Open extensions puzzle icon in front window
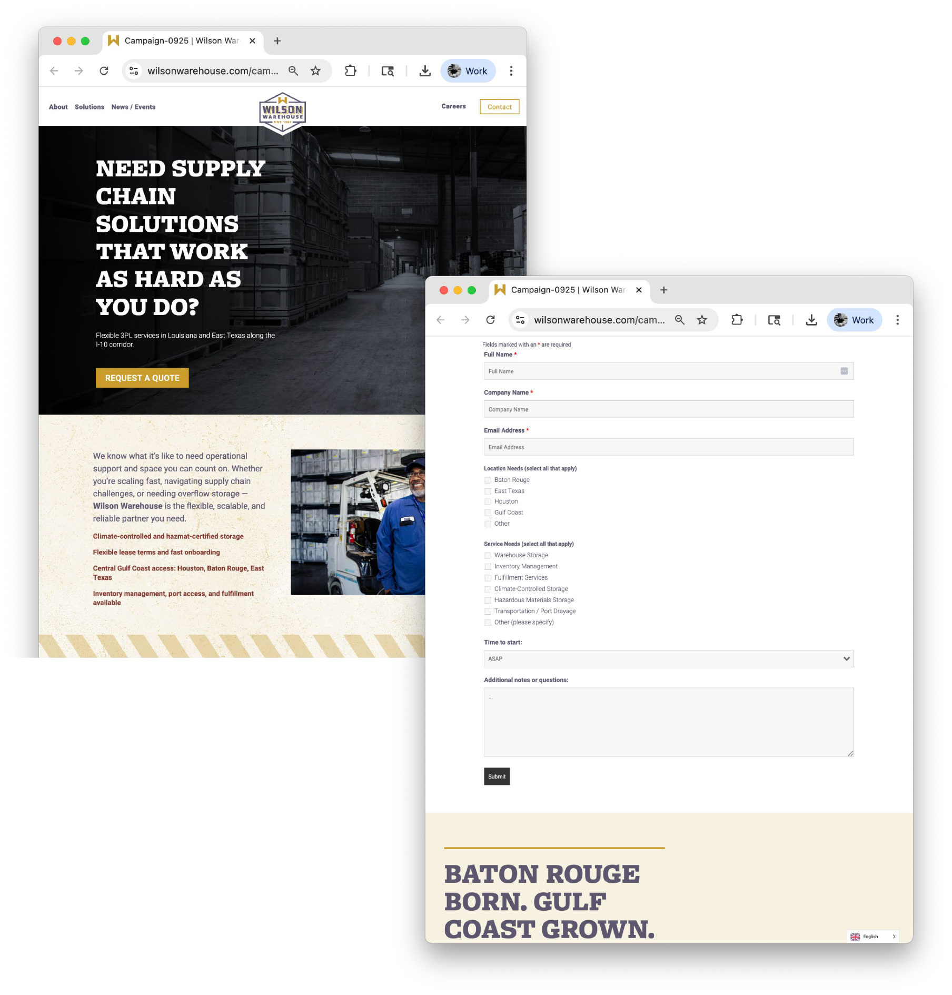952x995 pixels. click(737, 320)
